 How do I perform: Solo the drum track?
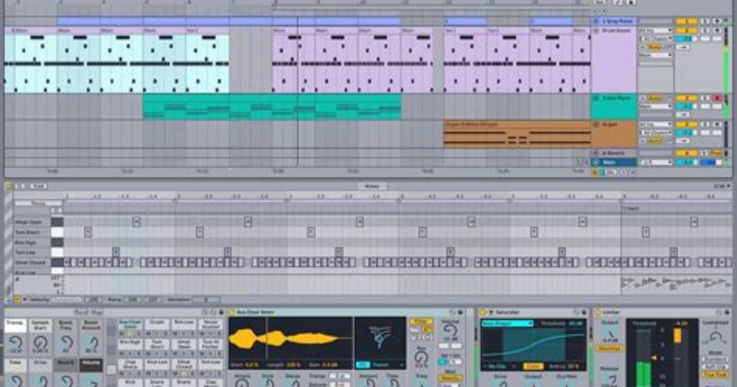click(705, 31)
